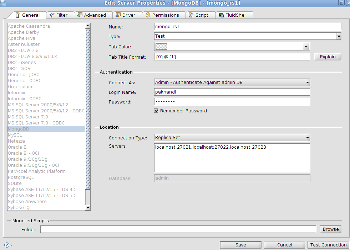Select DB2 - z/OS entry
This screenshot has width=350, height=250.
click(46, 69)
